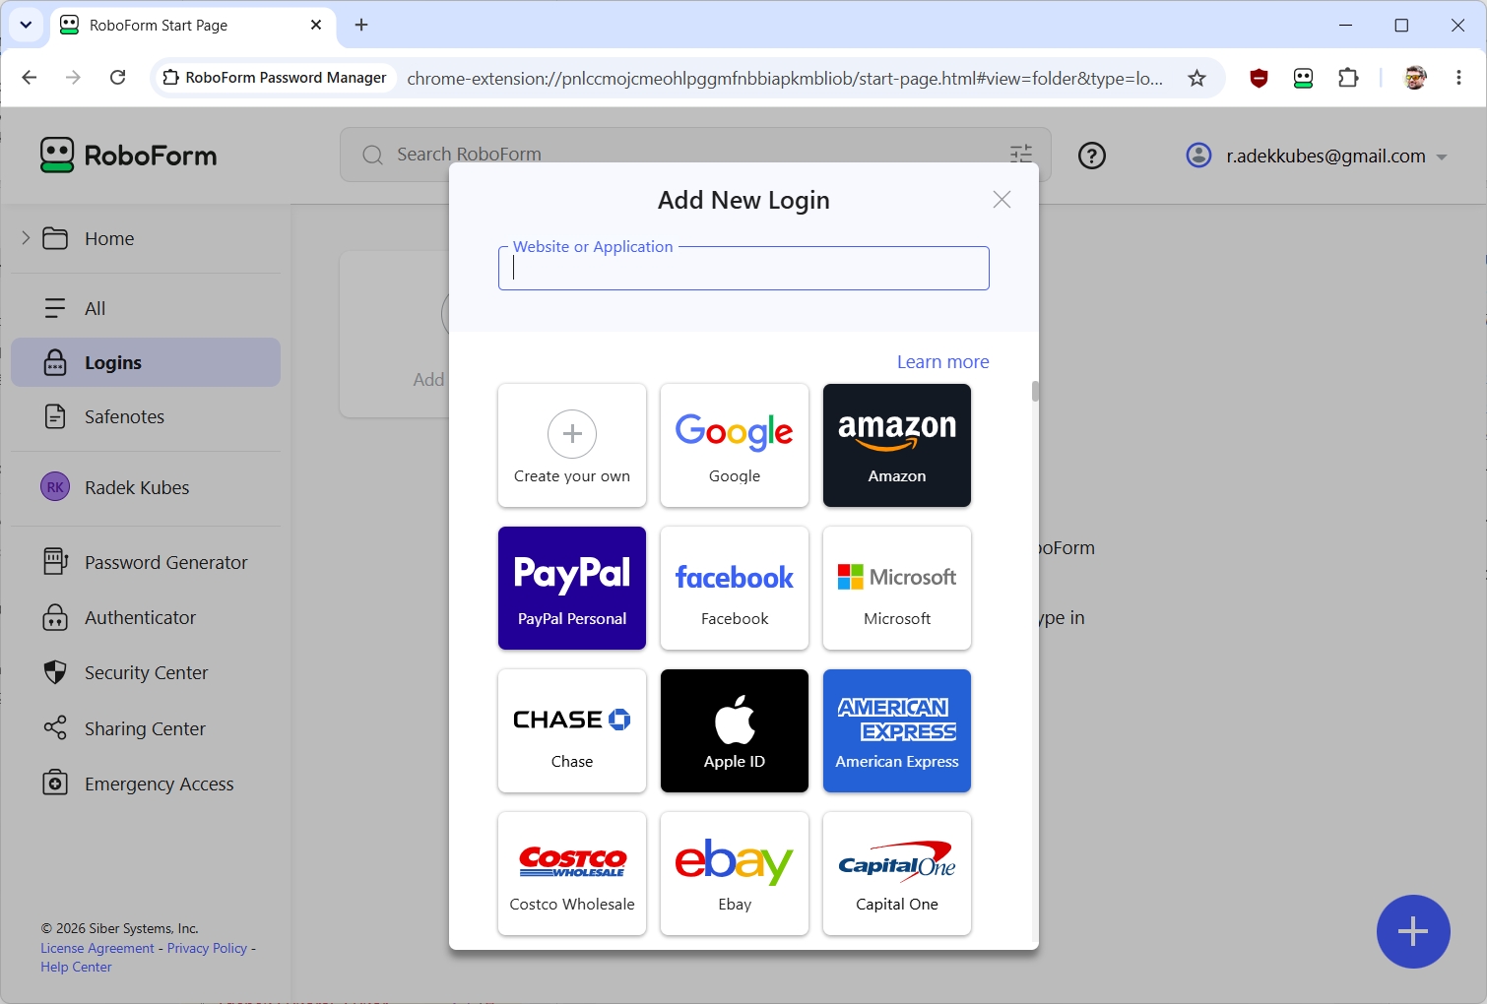Open the Chrome profile avatar

point(1415,78)
